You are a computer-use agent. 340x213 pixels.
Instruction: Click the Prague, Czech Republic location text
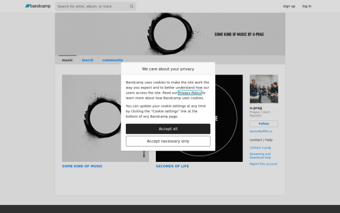point(260,114)
